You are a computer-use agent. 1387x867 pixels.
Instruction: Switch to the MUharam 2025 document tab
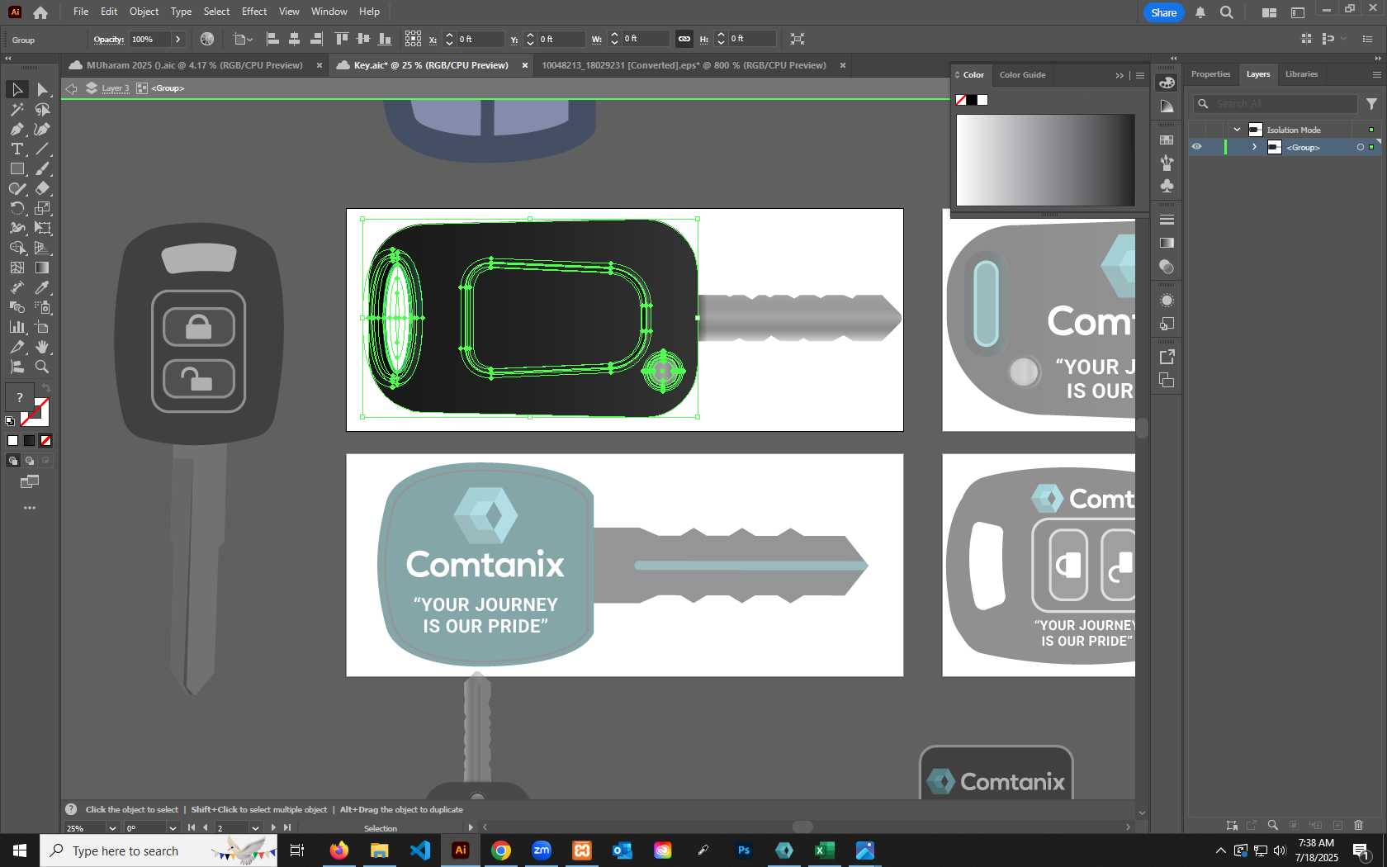(x=195, y=65)
